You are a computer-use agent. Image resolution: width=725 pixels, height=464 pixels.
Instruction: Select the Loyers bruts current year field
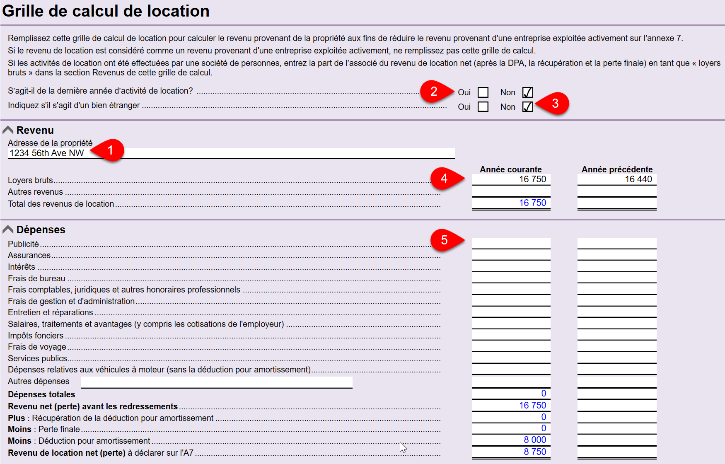click(x=510, y=179)
